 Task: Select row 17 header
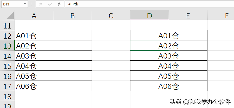[x=7, y=86]
